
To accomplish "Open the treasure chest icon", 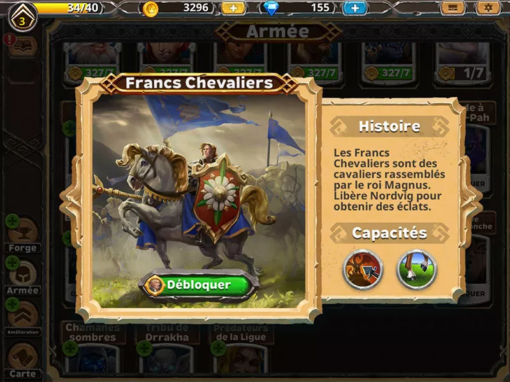I will coord(453,8).
